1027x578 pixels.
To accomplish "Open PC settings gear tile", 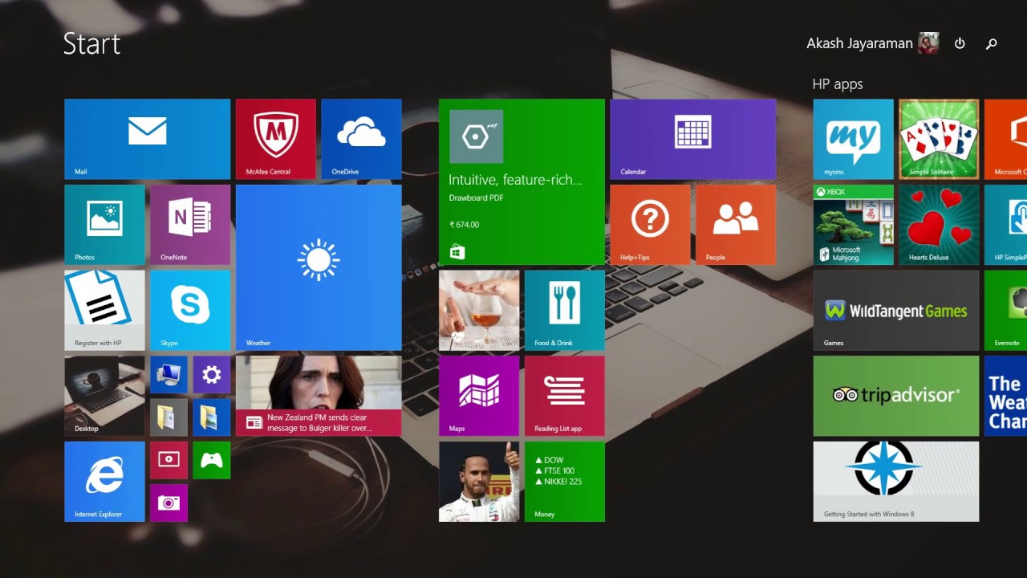I will click(212, 374).
